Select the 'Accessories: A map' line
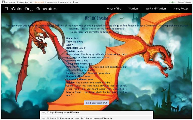 click(x=77, y=60)
